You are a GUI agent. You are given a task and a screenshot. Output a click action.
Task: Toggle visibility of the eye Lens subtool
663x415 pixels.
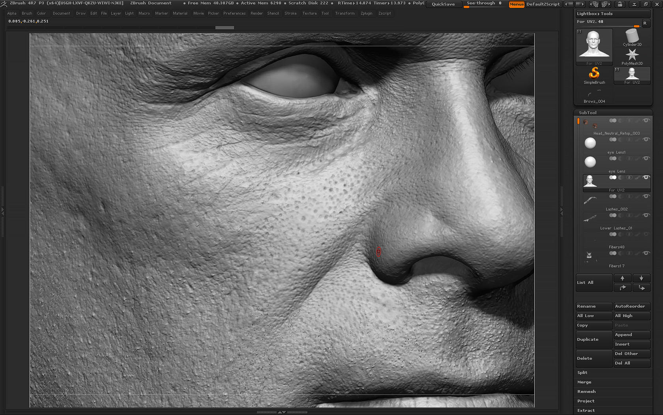tap(646, 158)
